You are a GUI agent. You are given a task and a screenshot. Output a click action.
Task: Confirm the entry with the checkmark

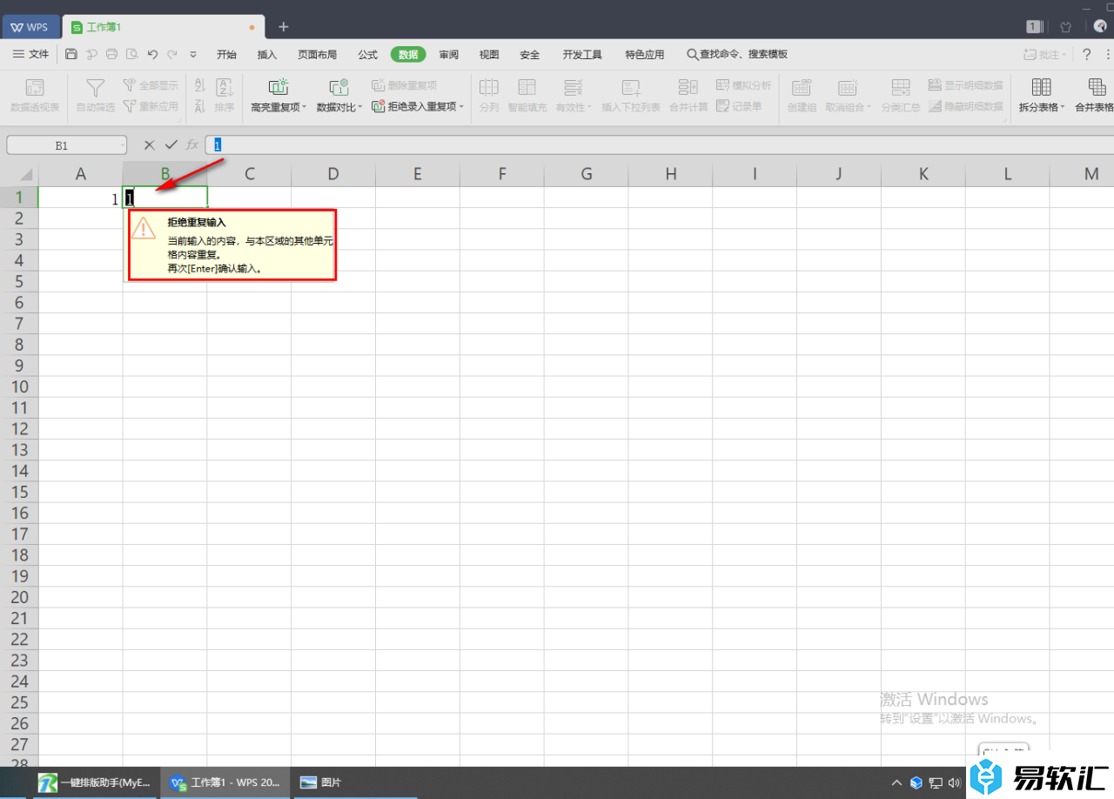[x=171, y=144]
